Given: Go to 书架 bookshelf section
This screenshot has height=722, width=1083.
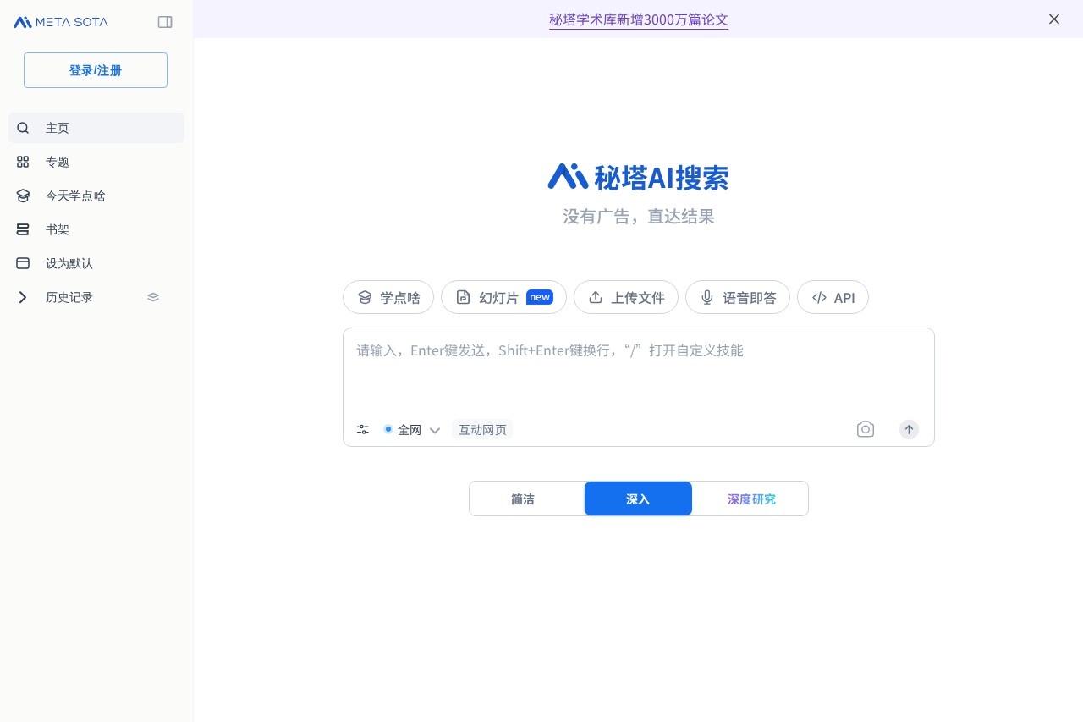Looking at the screenshot, I should (x=57, y=229).
